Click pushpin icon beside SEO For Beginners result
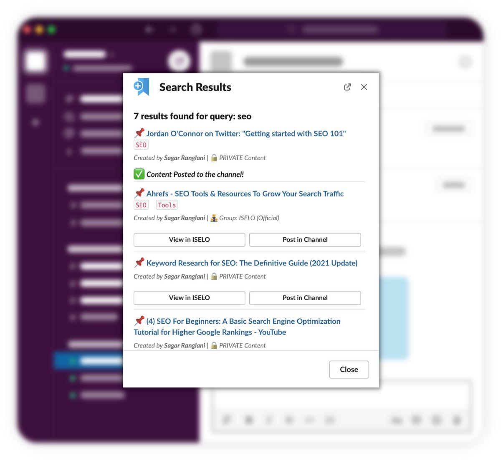 tap(139, 321)
